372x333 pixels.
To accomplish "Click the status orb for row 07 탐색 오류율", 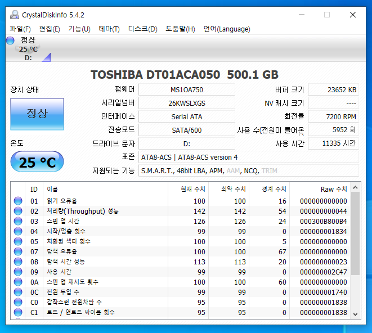I will [18, 251].
